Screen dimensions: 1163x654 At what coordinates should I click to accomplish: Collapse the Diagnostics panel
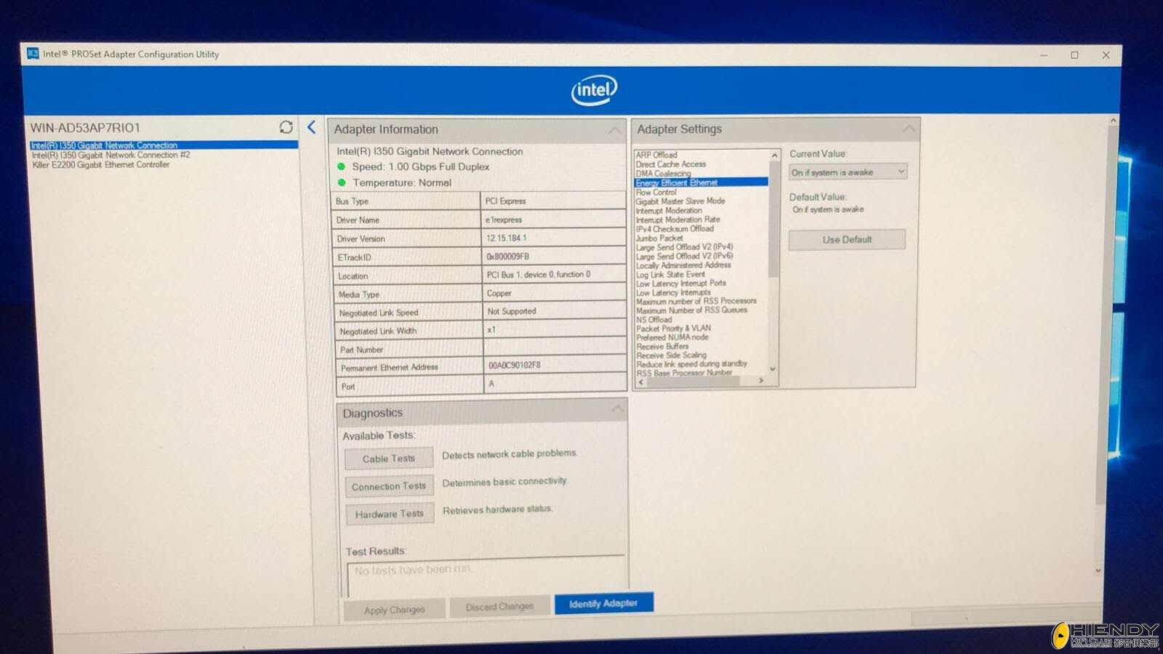[x=617, y=409]
